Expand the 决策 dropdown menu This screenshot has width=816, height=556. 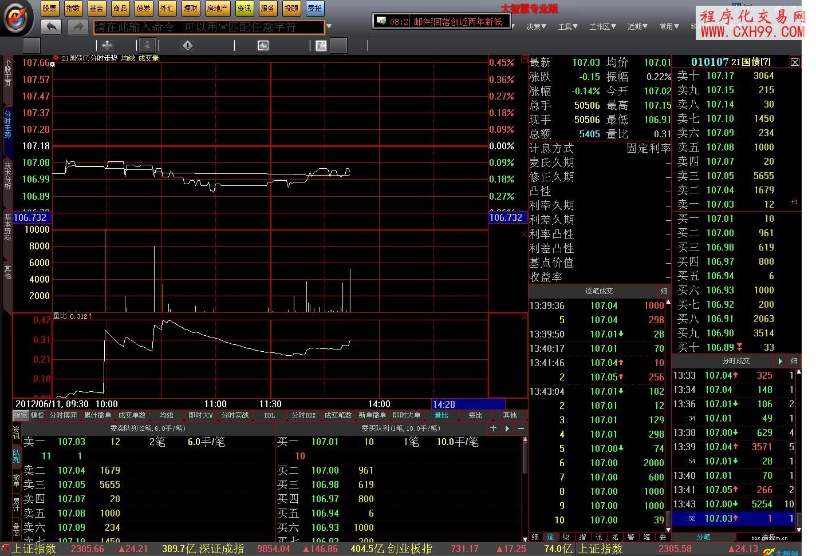(536, 26)
